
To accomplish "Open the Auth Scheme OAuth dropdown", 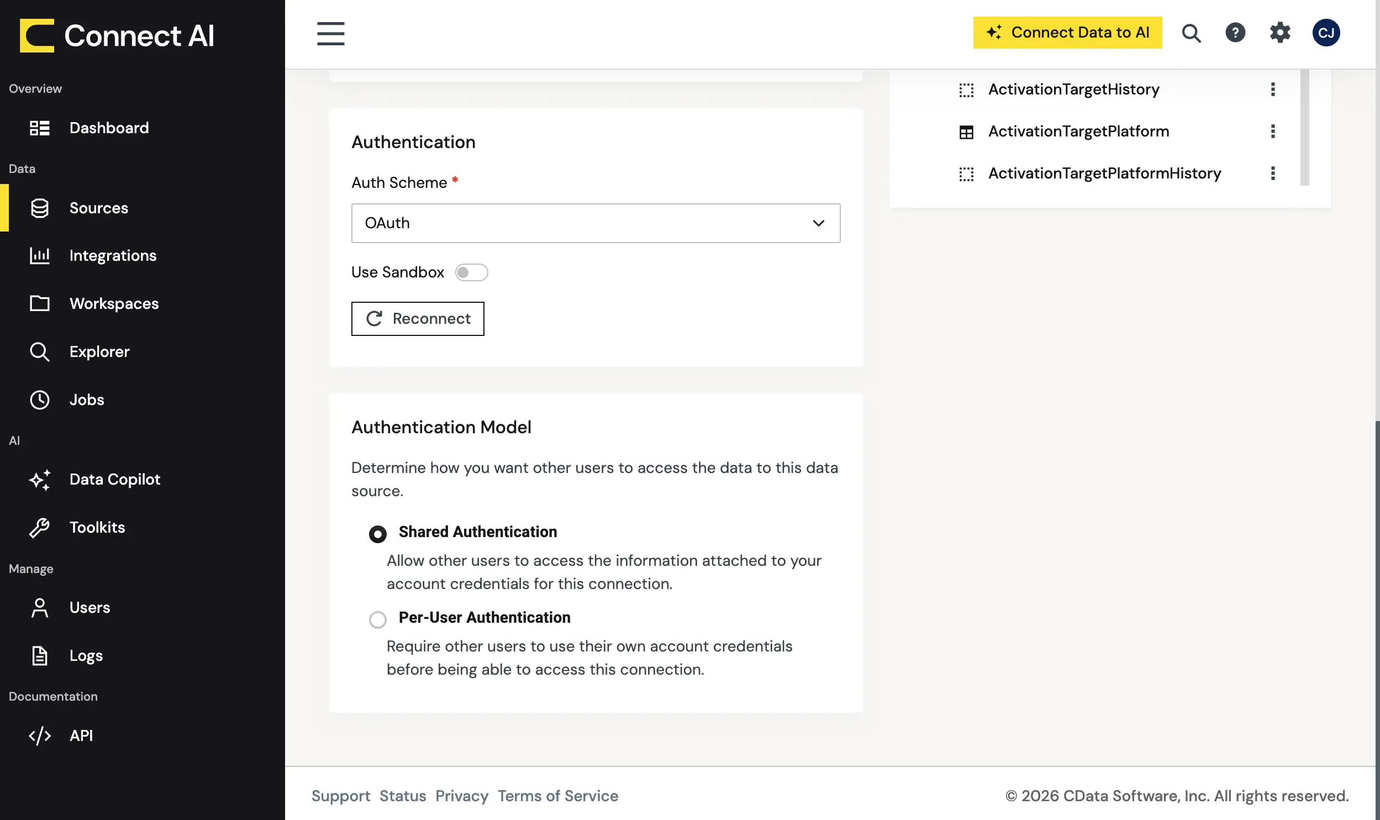I will (x=596, y=223).
